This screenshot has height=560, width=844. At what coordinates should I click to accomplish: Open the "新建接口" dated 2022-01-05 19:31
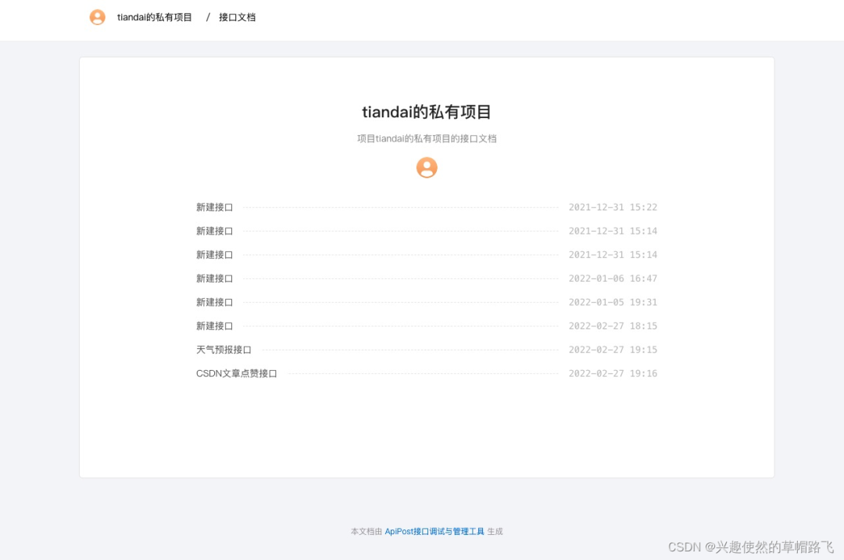pyautogui.click(x=213, y=302)
